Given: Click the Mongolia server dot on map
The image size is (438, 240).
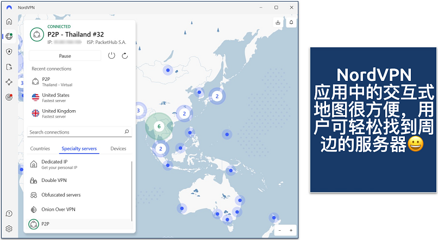Looking at the screenshot, I should tap(168, 70).
